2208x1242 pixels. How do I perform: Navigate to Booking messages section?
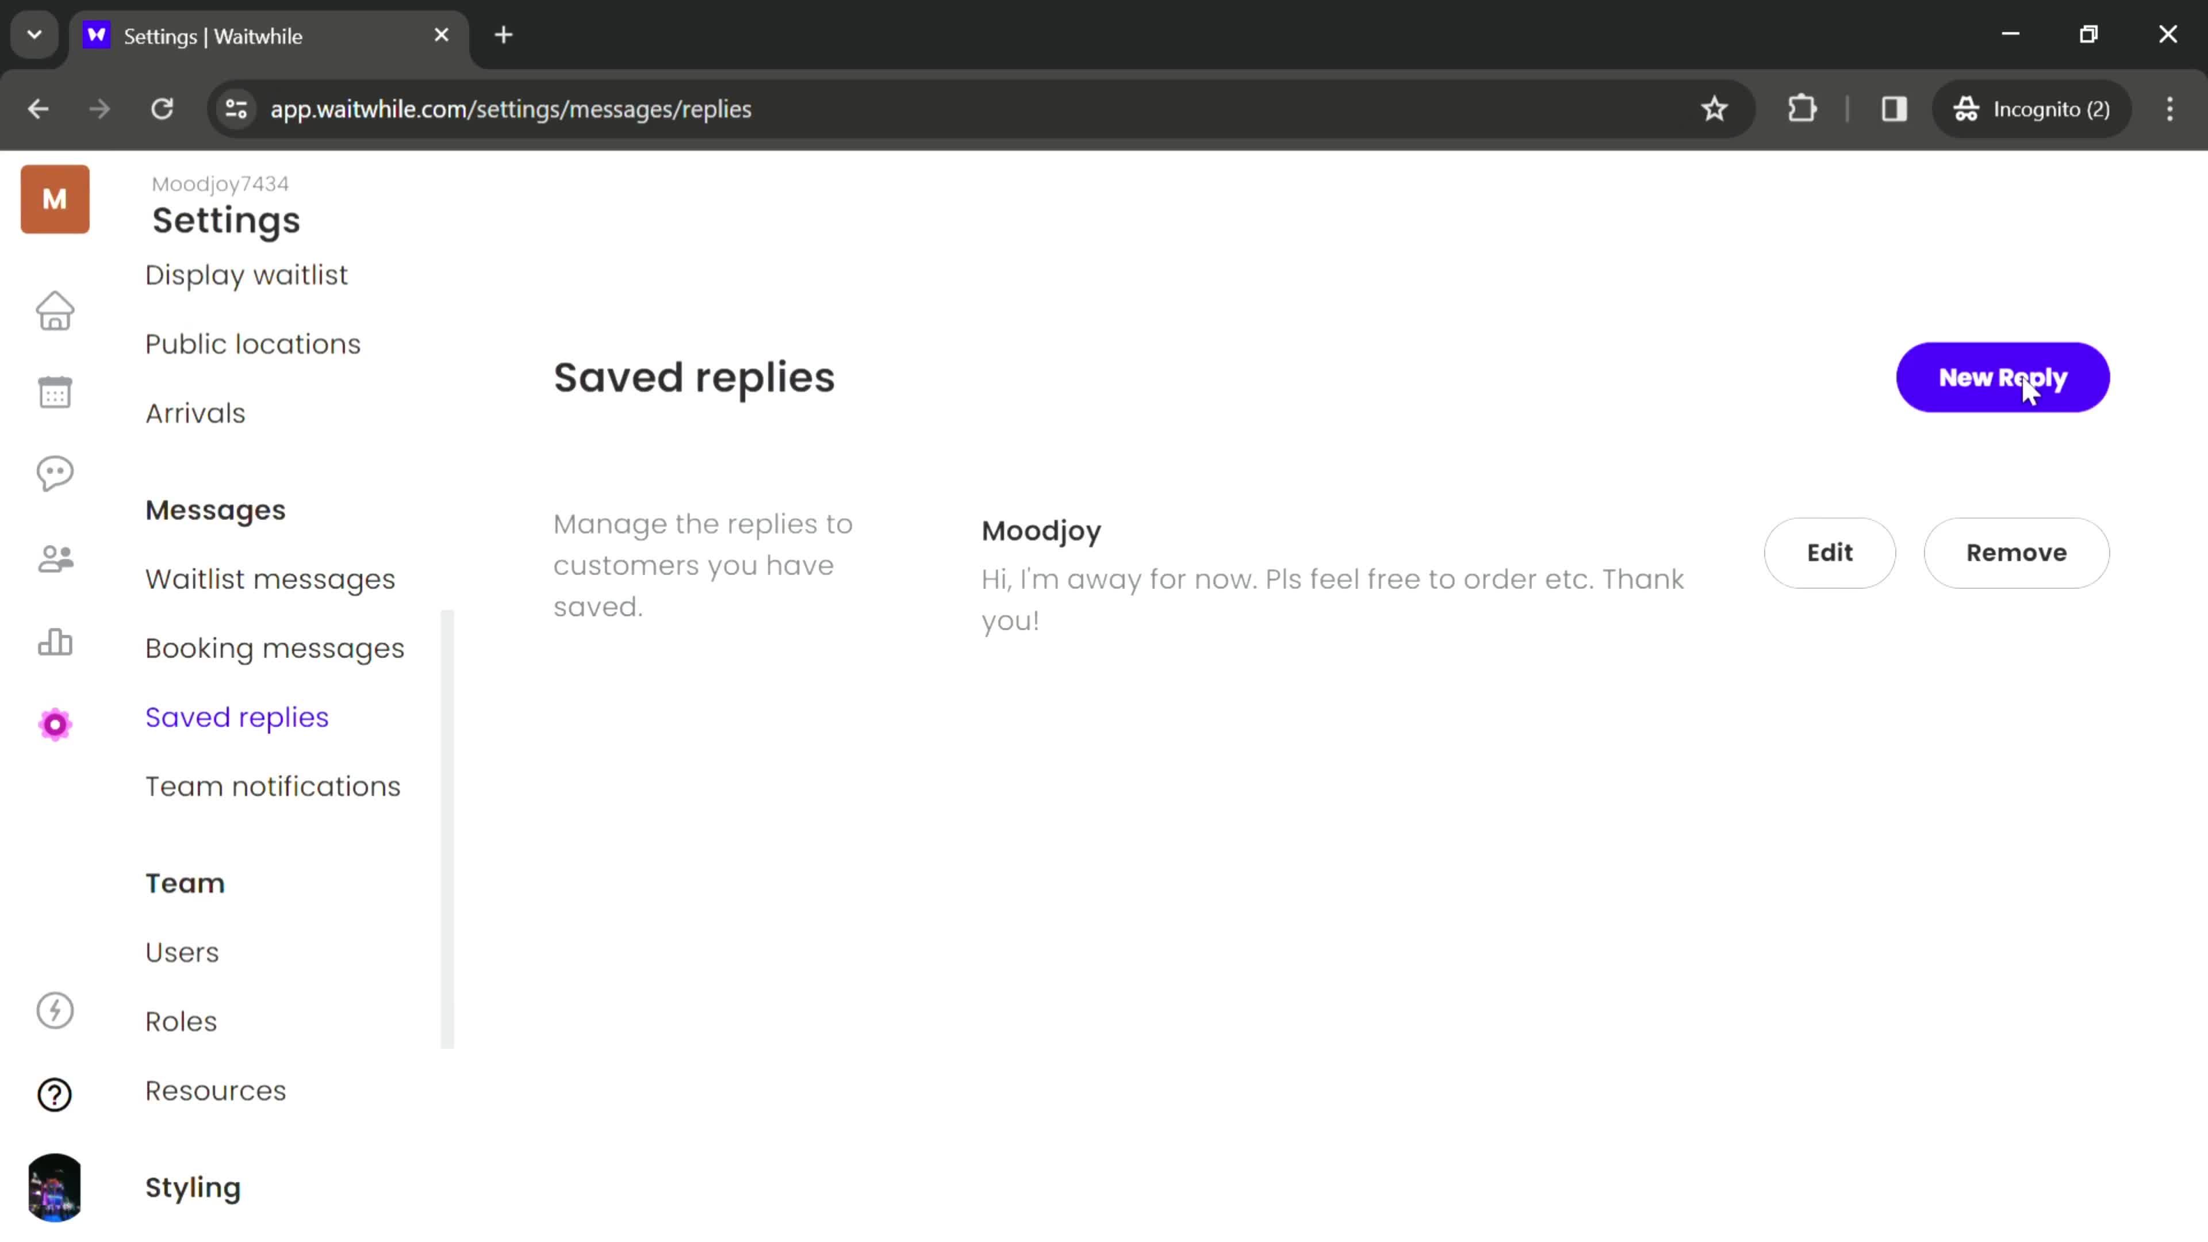tap(273, 647)
